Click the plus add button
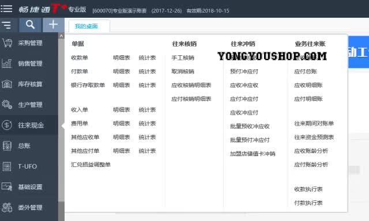Image resolution: width=369 pixels, height=221 pixels. pyautogui.click(x=54, y=25)
